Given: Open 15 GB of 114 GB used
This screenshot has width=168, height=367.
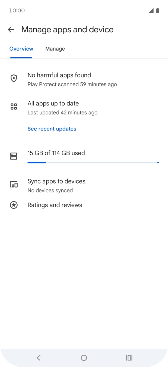Looking at the screenshot, I should (56, 153).
